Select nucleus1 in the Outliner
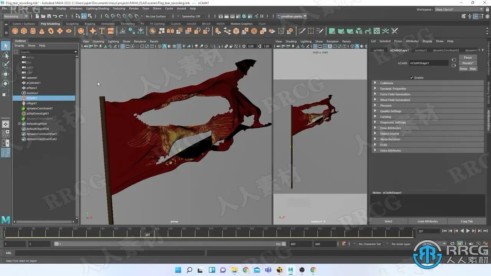 click(32, 93)
